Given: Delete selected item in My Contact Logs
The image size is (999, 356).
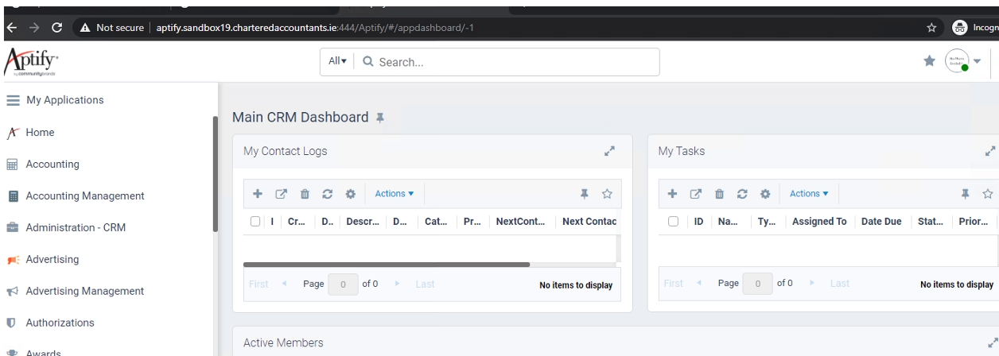Looking at the screenshot, I should pos(305,194).
